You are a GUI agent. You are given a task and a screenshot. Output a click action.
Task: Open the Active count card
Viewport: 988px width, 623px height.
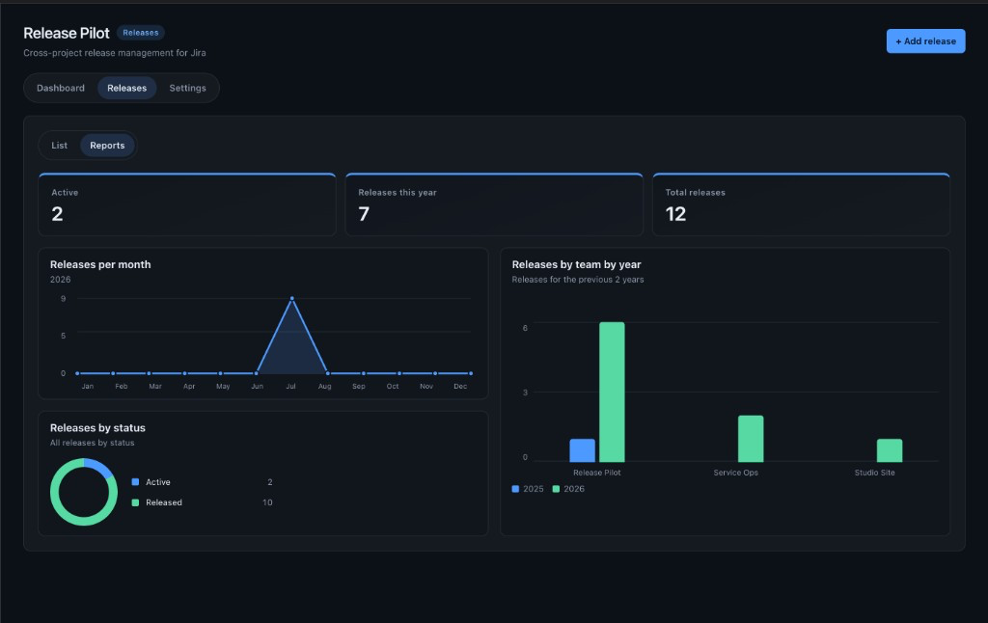click(187, 204)
